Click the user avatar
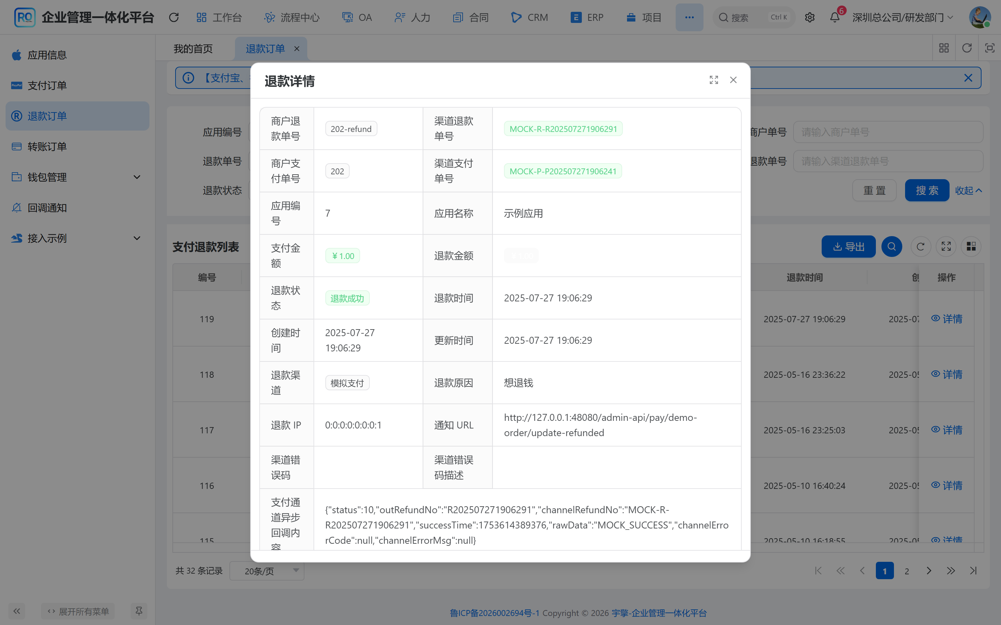Image resolution: width=1001 pixels, height=625 pixels. pyautogui.click(x=980, y=17)
